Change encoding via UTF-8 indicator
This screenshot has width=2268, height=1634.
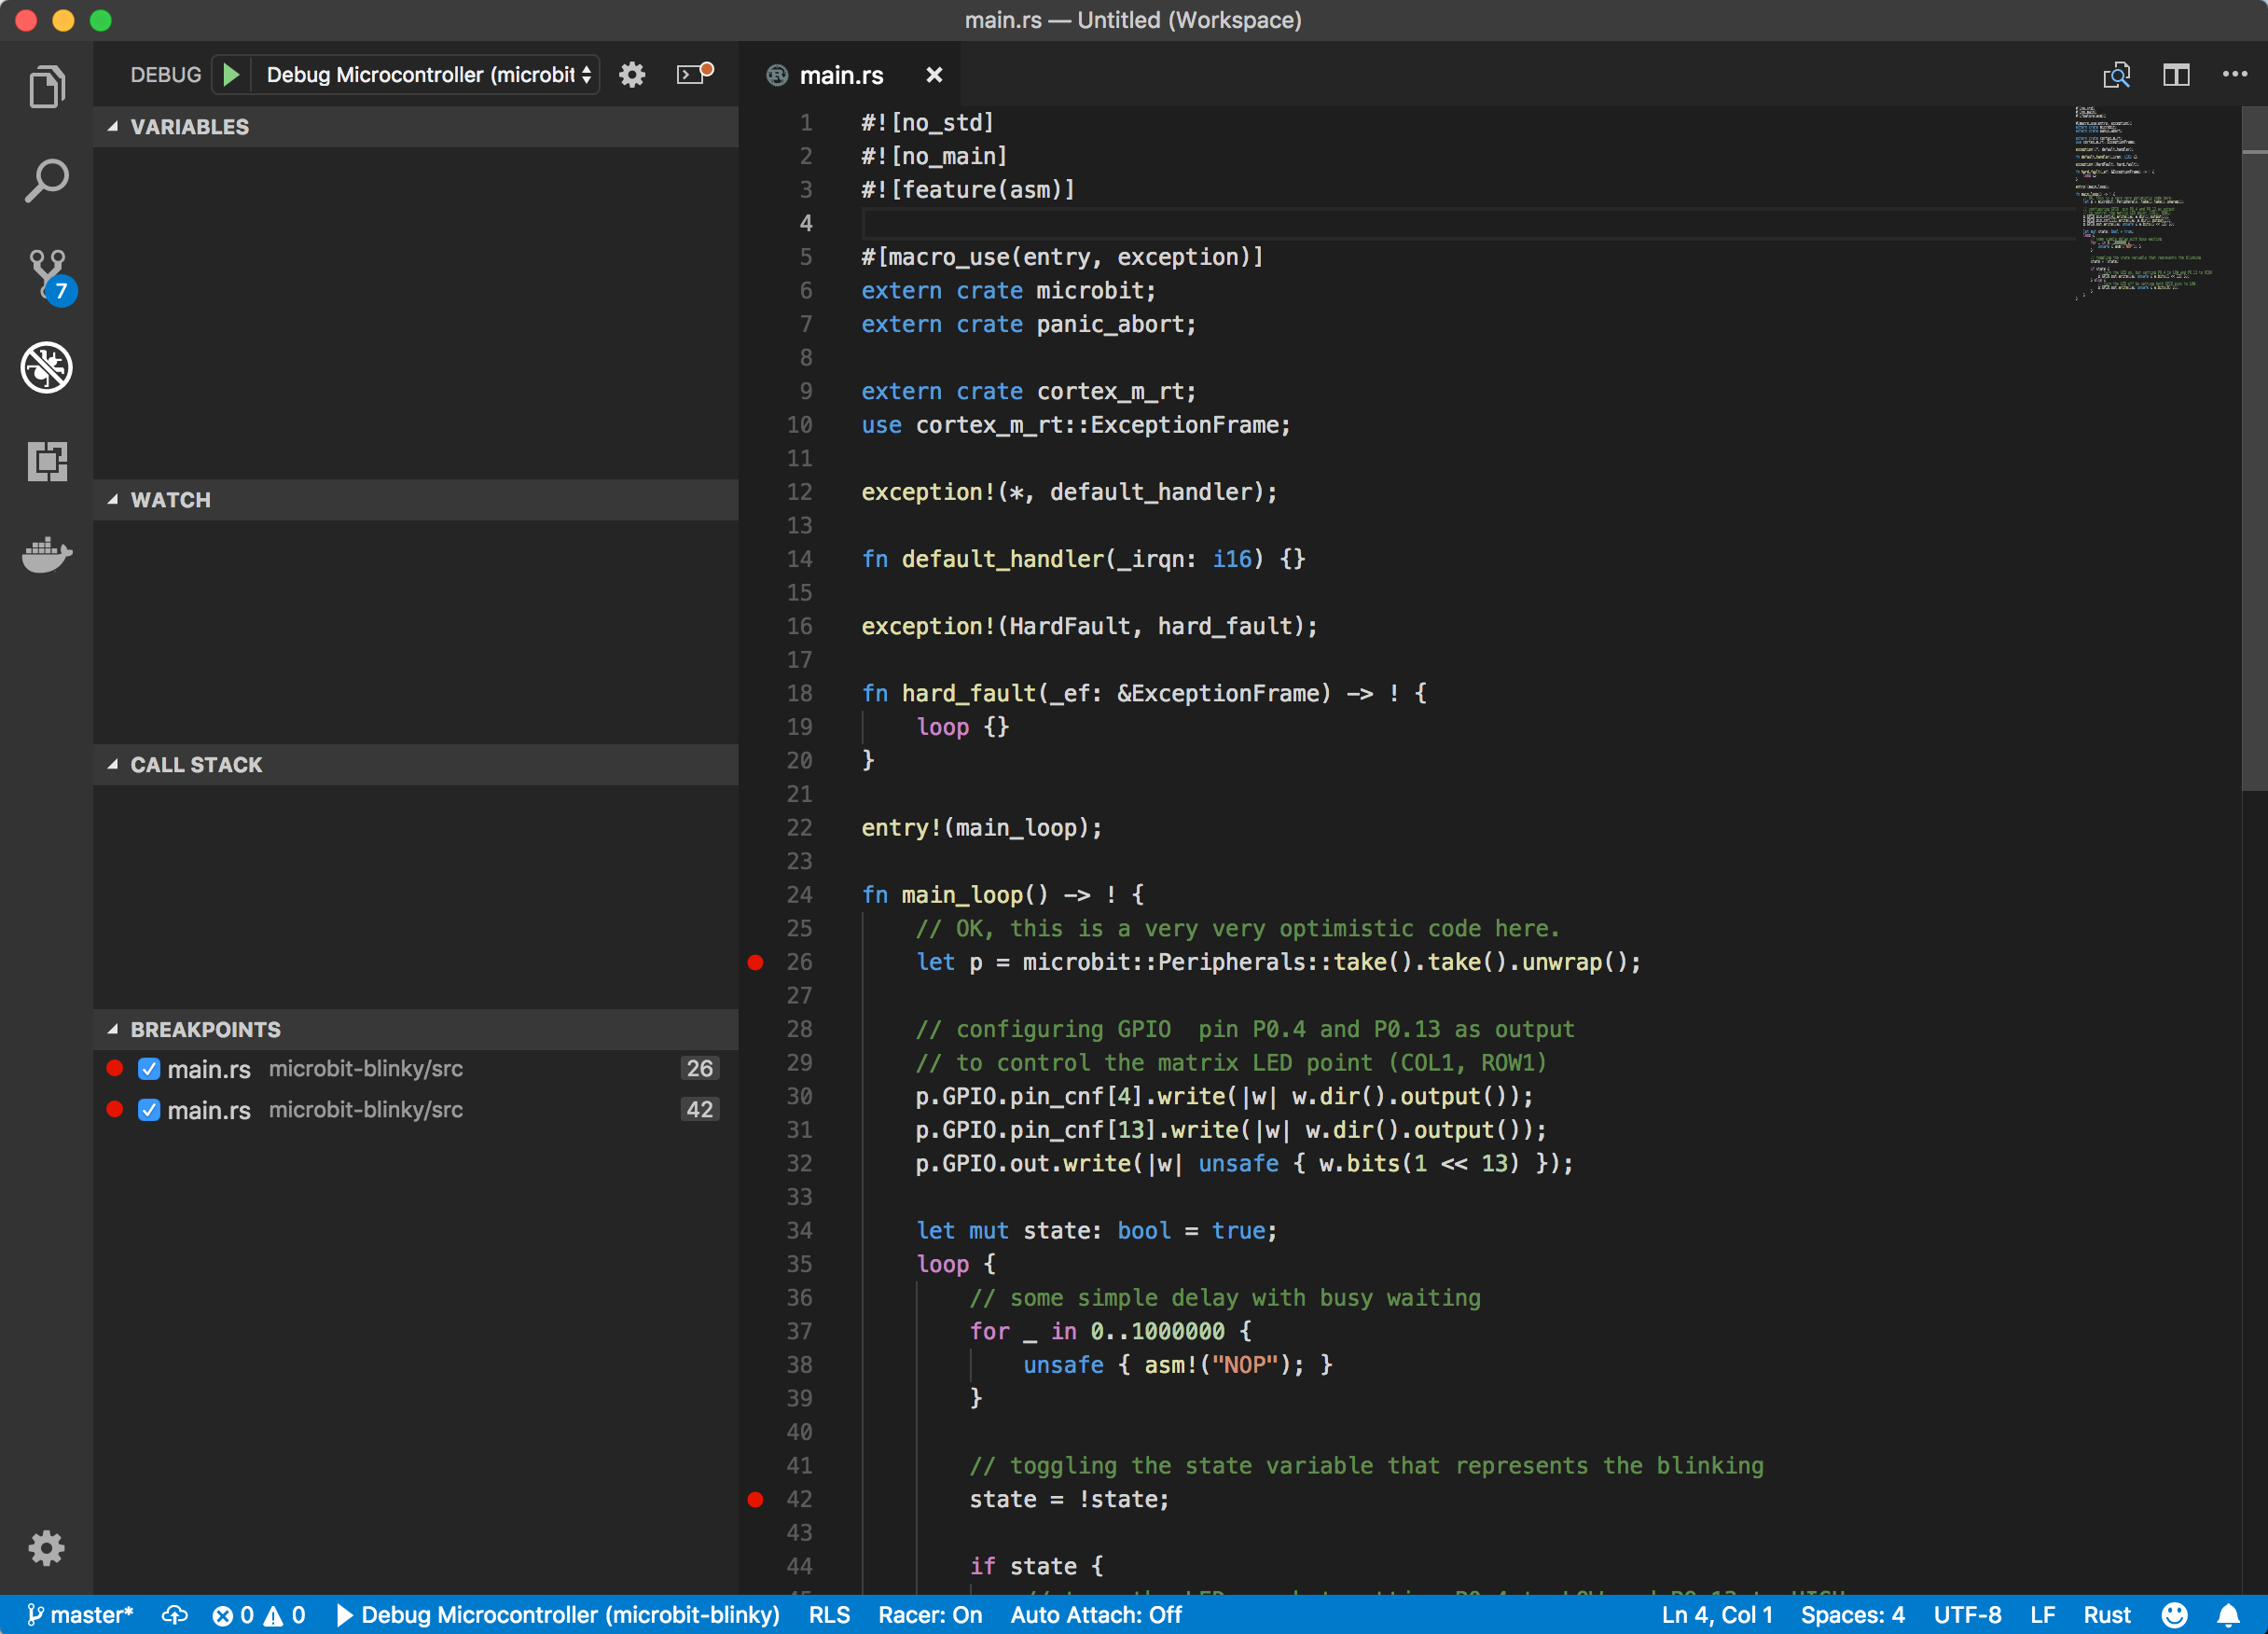tap(1967, 1615)
